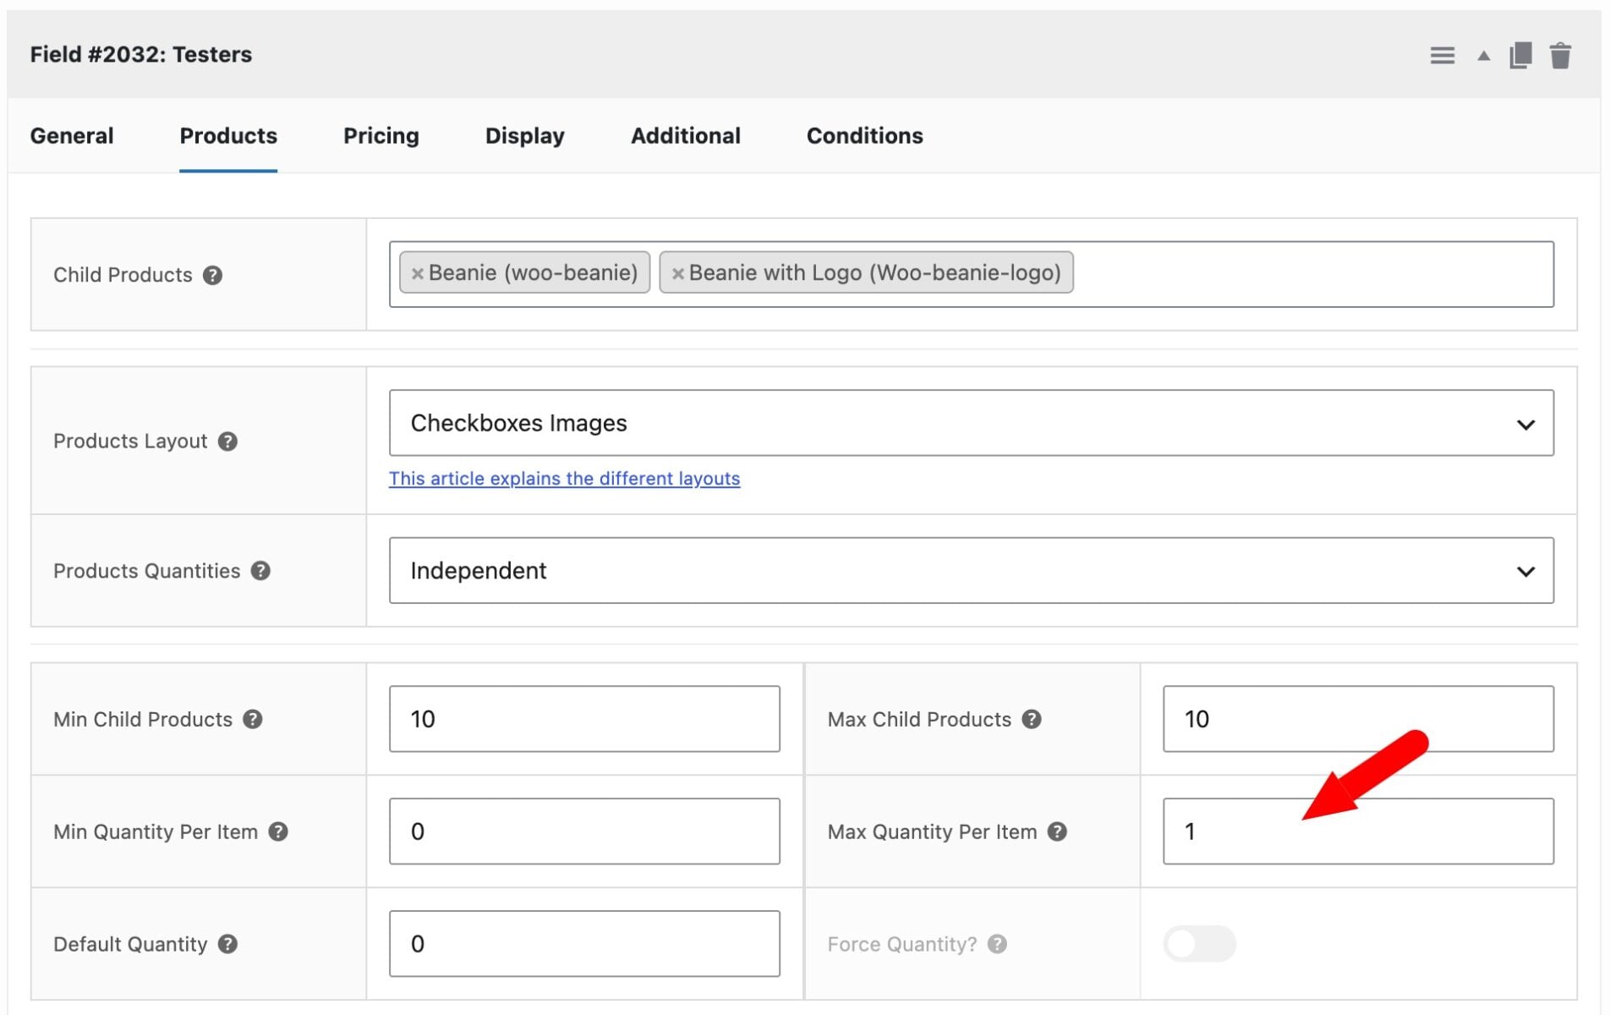Click the Min Quantity Per Item input
The width and height of the screenshot is (1610, 1015).
pos(584,831)
